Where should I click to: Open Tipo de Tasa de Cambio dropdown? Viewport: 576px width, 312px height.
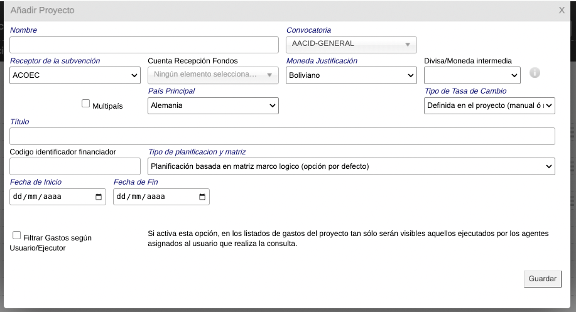(x=489, y=105)
